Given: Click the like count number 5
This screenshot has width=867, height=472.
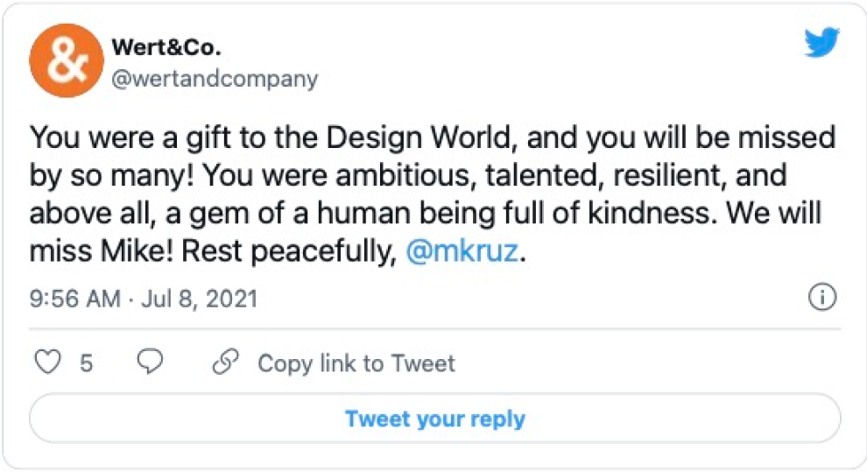Looking at the screenshot, I should point(87,363).
